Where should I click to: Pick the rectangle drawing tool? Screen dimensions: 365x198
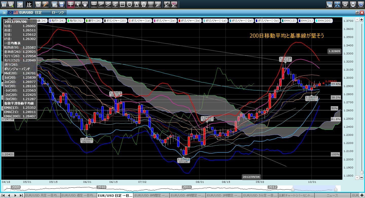[122, 4]
